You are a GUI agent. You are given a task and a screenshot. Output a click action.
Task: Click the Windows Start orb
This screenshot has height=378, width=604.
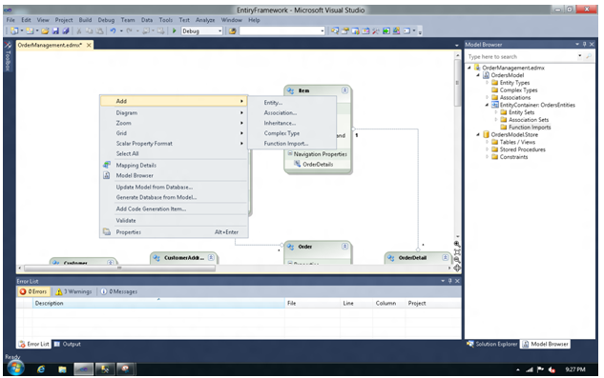pos(15,368)
